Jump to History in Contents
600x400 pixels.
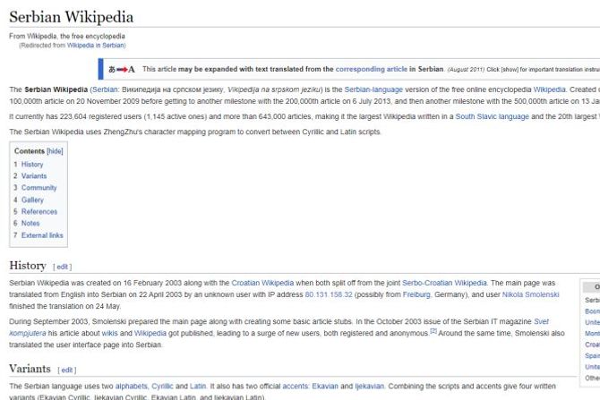pyautogui.click(x=32, y=165)
